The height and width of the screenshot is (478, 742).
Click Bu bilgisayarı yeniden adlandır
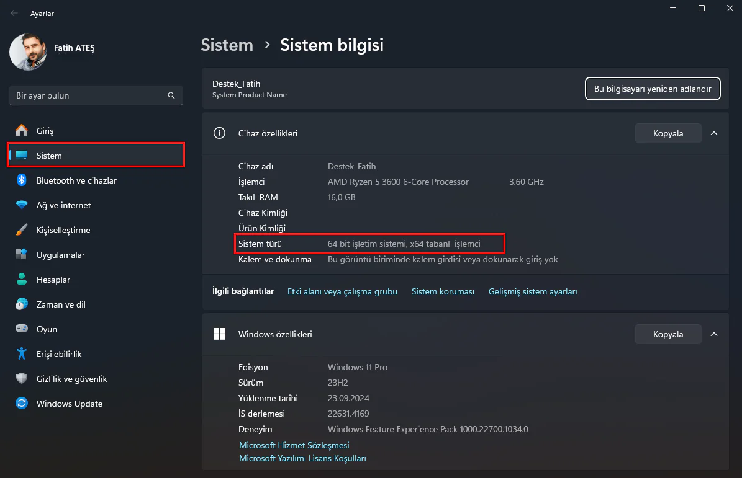(653, 89)
